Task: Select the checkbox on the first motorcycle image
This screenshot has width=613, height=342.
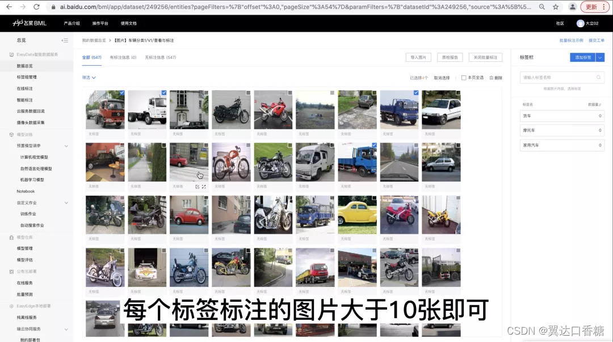Action: pos(247,92)
